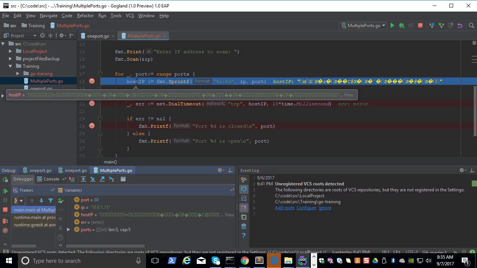The width and height of the screenshot is (477, 268).
Task: Expand the LocalProject folder
Action: (x=10, y=51)
